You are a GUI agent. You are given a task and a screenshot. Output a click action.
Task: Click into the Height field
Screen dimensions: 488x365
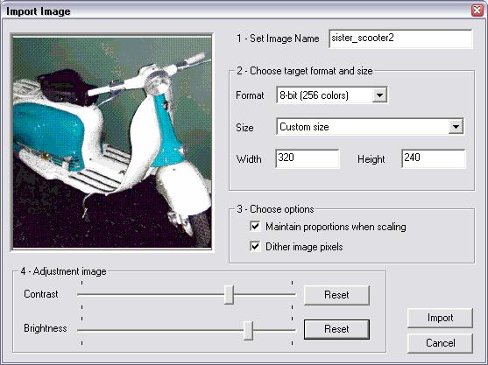434,158
